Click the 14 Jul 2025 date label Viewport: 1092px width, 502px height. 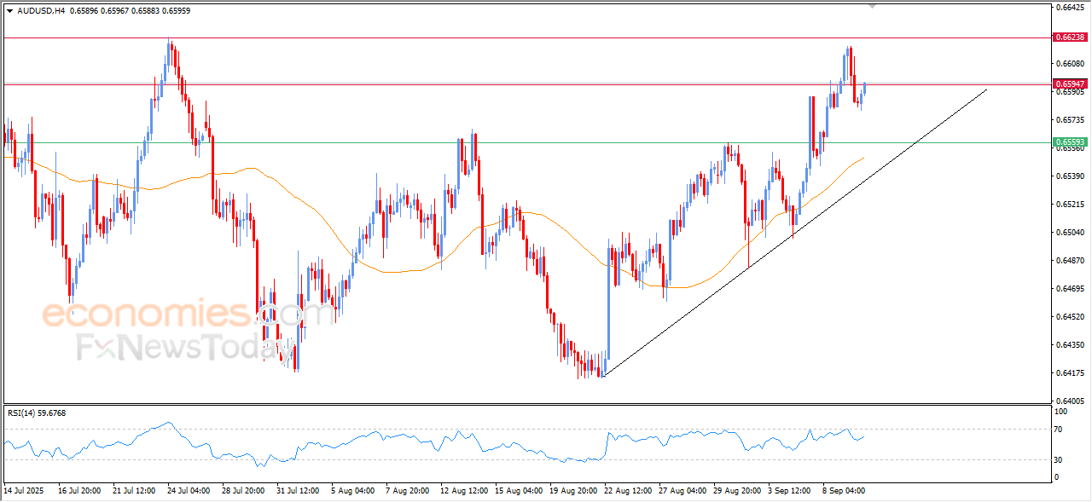tap(23, 491)
